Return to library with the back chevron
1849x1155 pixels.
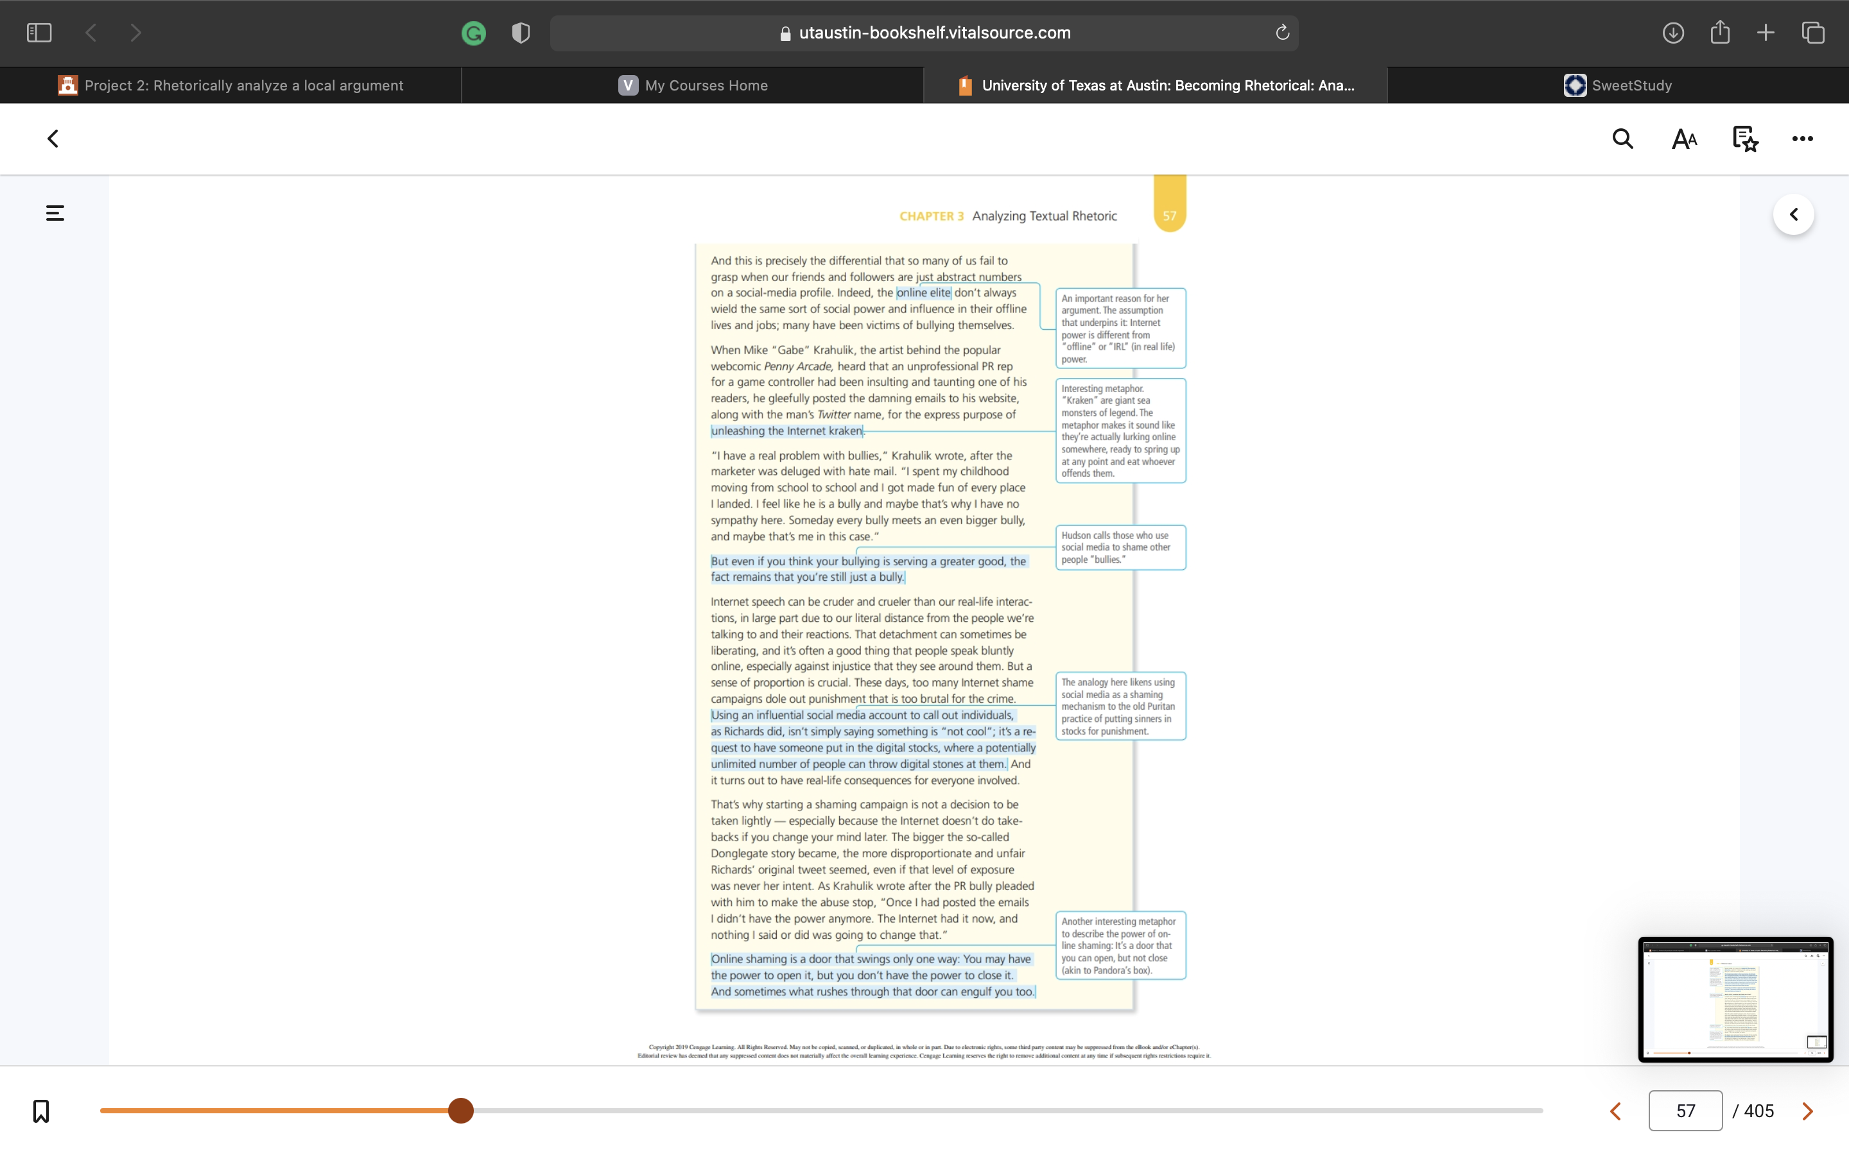[53, 139]
